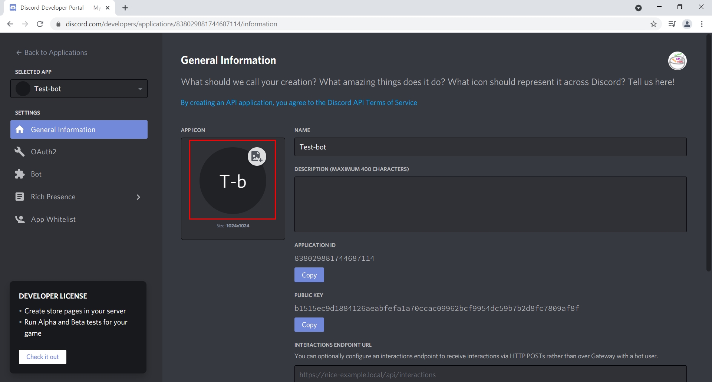
Task: Open the media control icon in Chrome toolbar
Action: (x=672, y=24)
